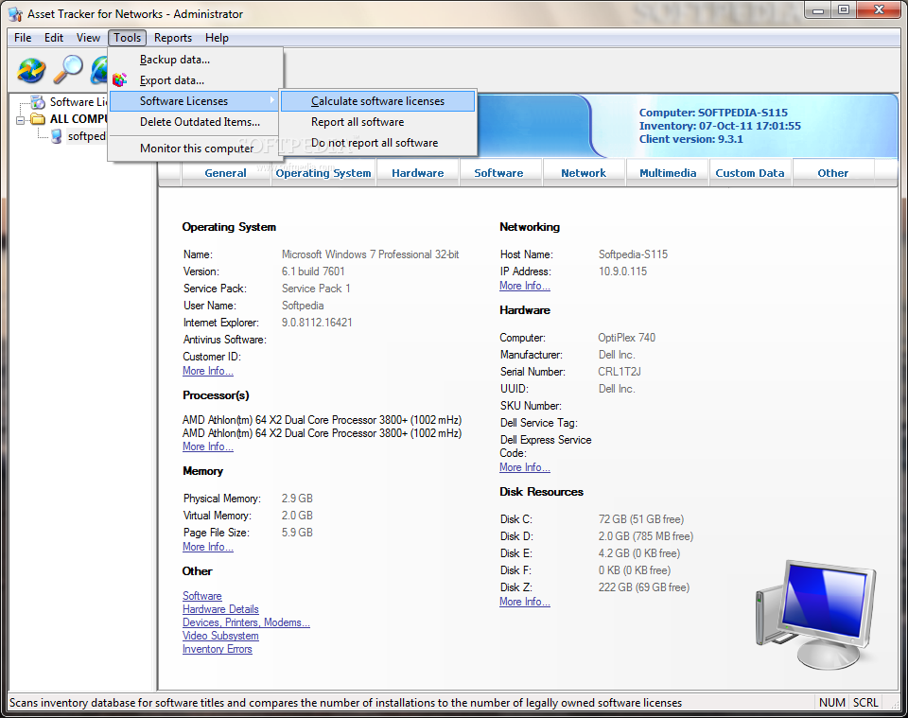Select Monitor this computer entry
908x718 pixels.
[196, 149]
